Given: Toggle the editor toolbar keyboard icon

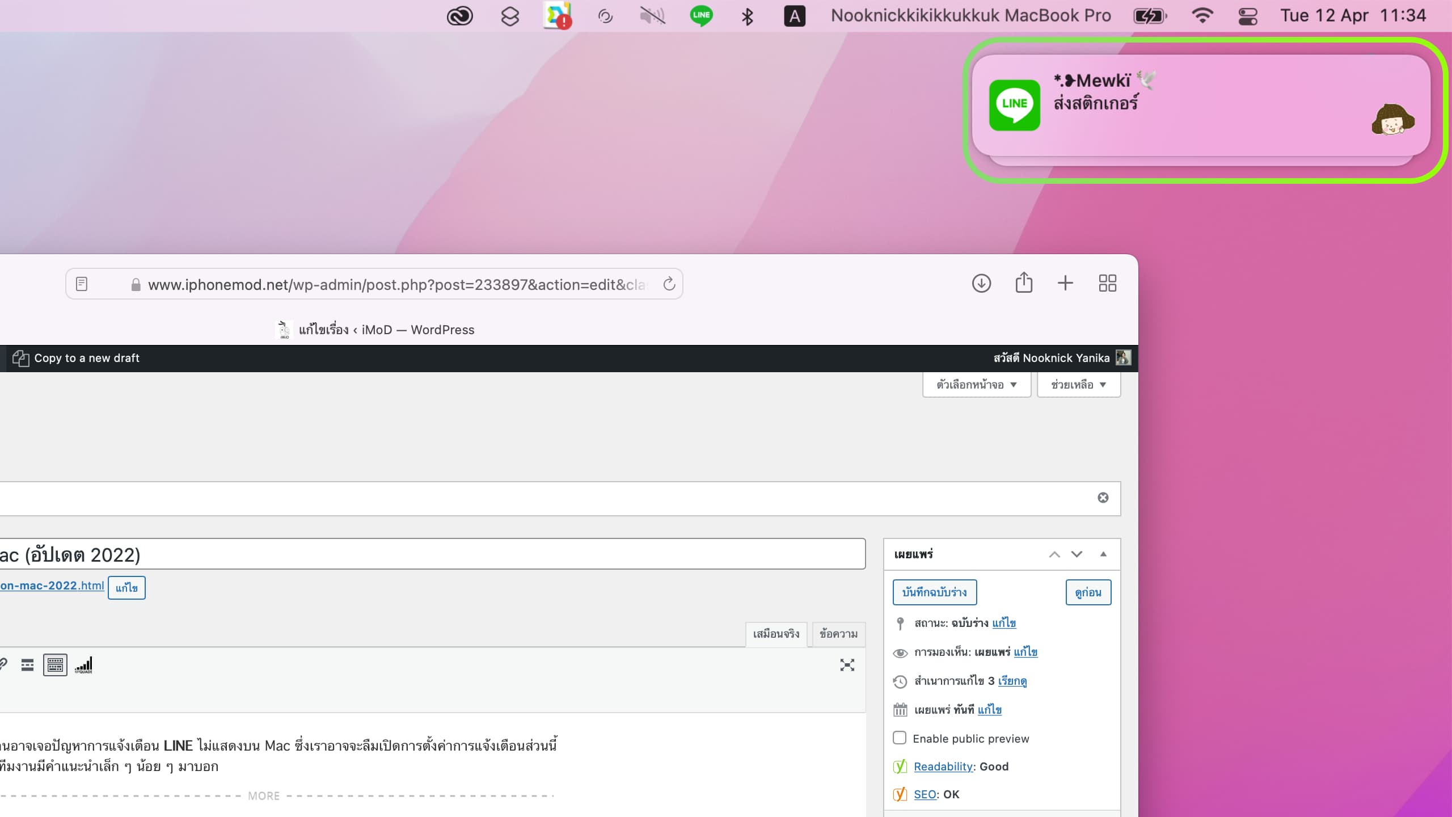Looking at the screenshot, I should pos(55,665).
